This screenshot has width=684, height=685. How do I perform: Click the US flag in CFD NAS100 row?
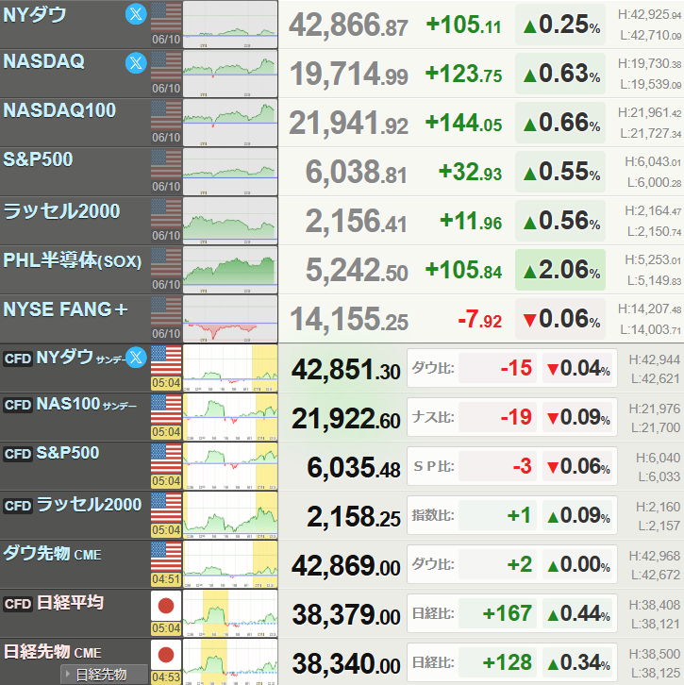(166, 409)
